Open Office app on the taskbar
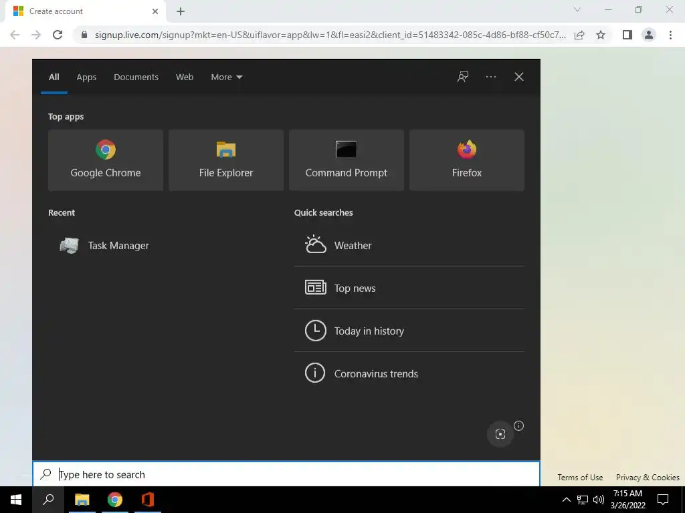The height and width of the screenshot is (513, 685). [148, 500]
